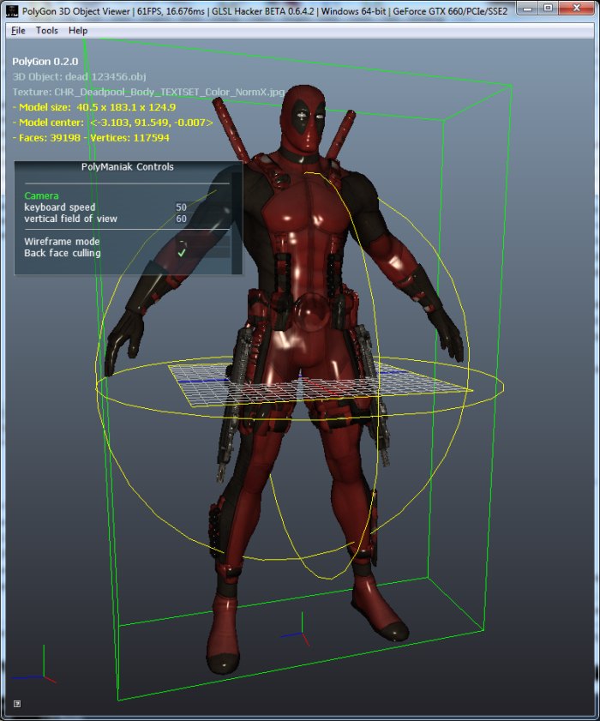Enable the Wireframe mode checkbox
Screen dimensions: 600x721
tap(182, 242)
